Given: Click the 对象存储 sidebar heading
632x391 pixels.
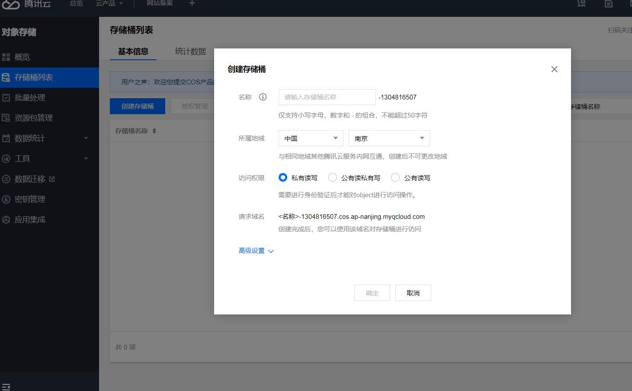Looking at the screenshot, I should pyautogui.click(x=19, y=32).
